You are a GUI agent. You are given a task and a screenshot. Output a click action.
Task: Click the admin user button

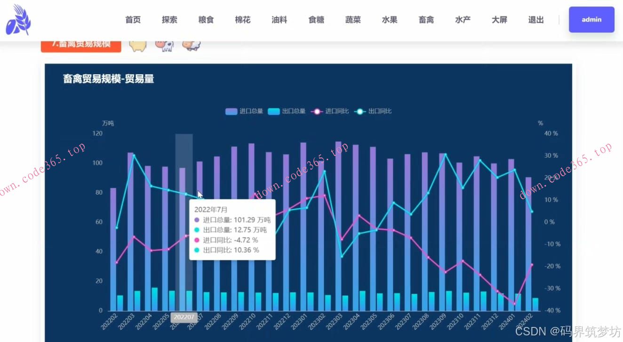[591, 20]
